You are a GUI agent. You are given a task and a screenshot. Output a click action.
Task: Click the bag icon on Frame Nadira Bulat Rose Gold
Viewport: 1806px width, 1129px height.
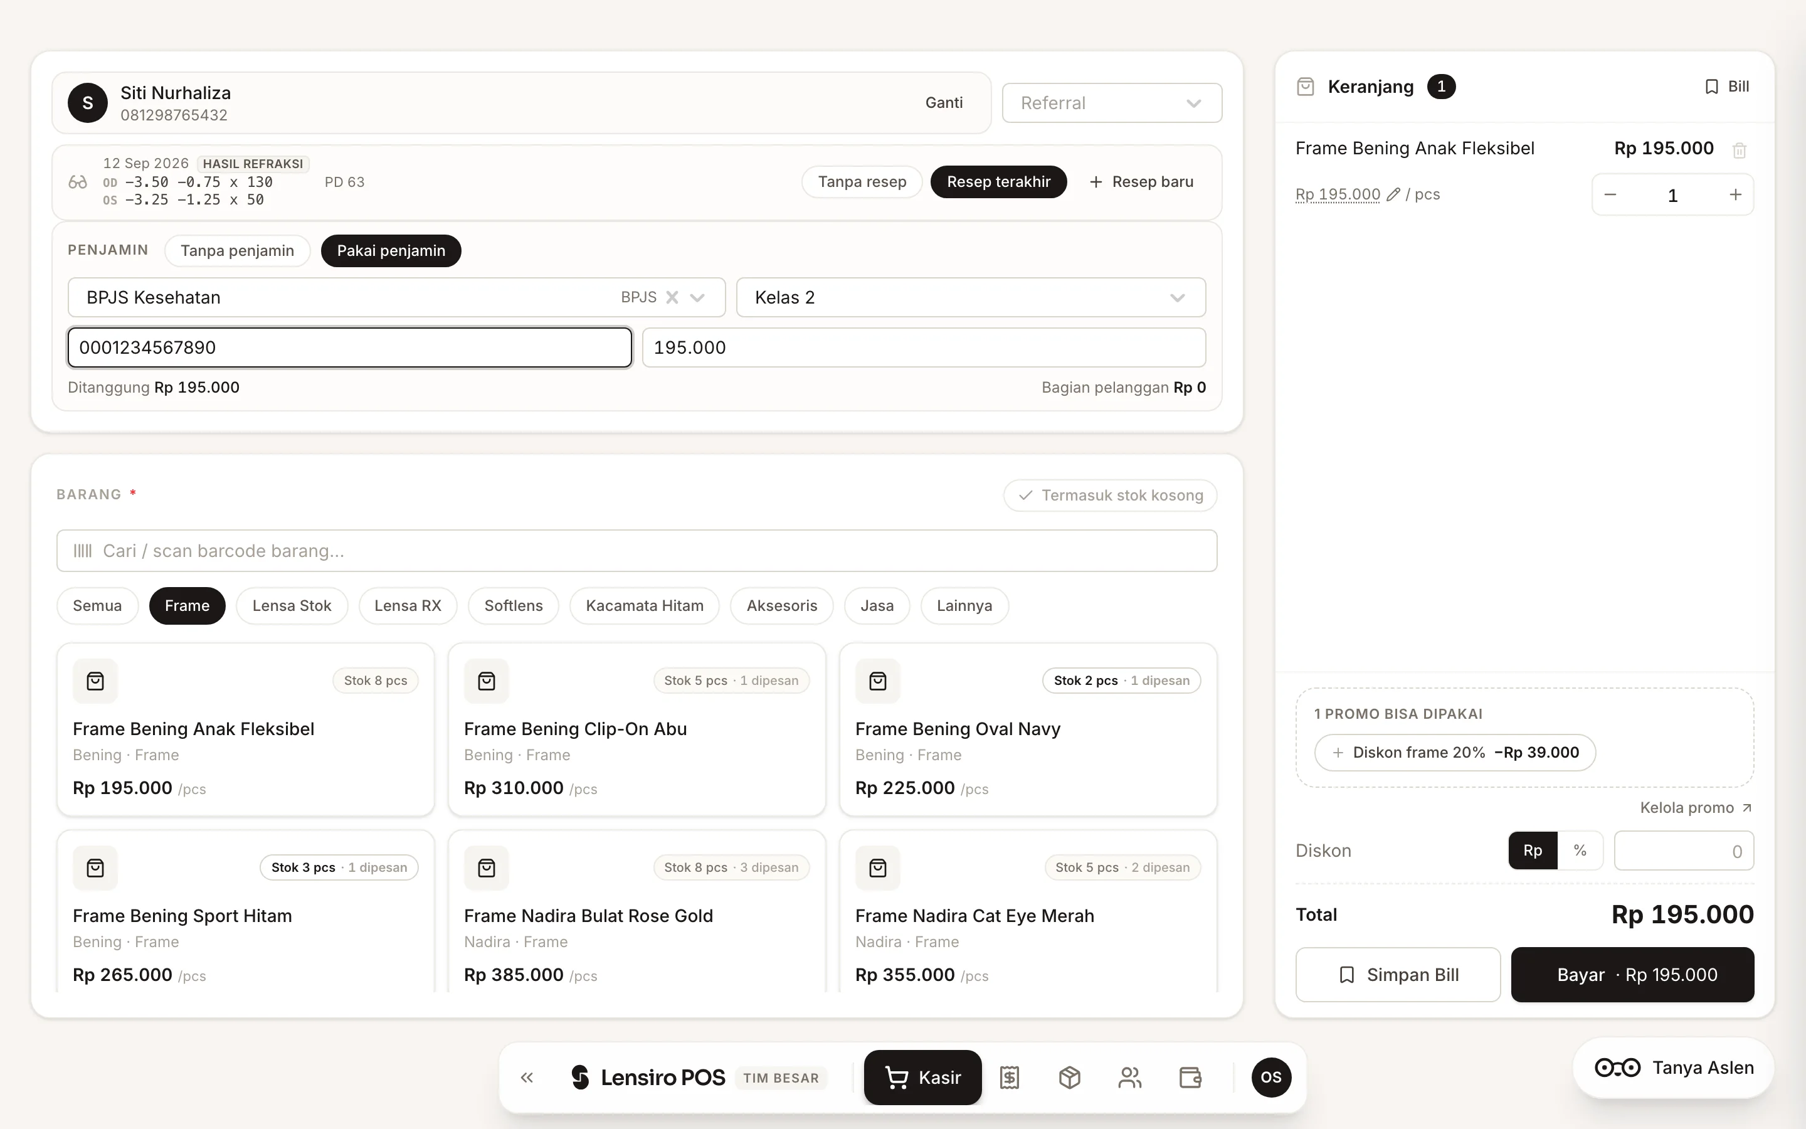(x=487, y=867)
